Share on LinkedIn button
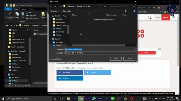 pyautogui.click(x=70, y=78)
